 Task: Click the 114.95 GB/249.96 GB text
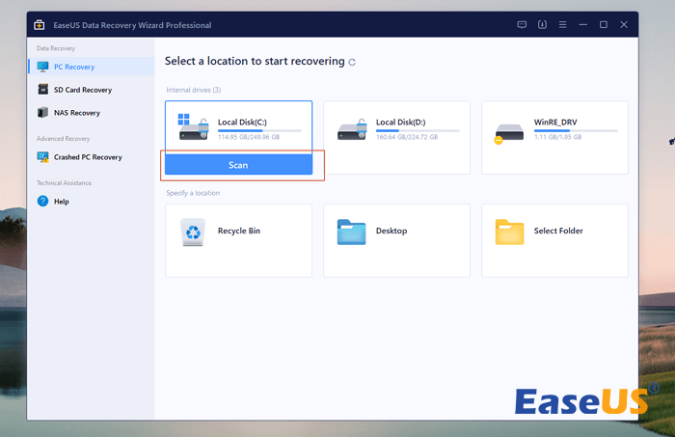coord(249,137)
